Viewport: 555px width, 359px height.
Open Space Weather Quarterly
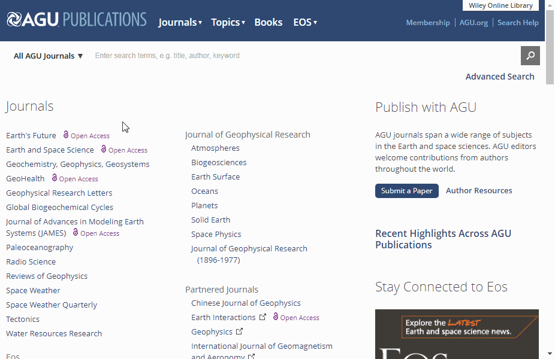point(52,305)
